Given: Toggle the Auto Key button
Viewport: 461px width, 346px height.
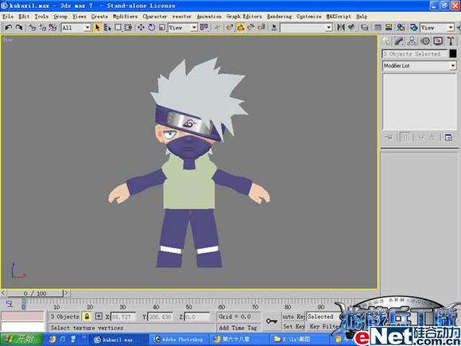Looking at the screenshot, I should point(293,317).
